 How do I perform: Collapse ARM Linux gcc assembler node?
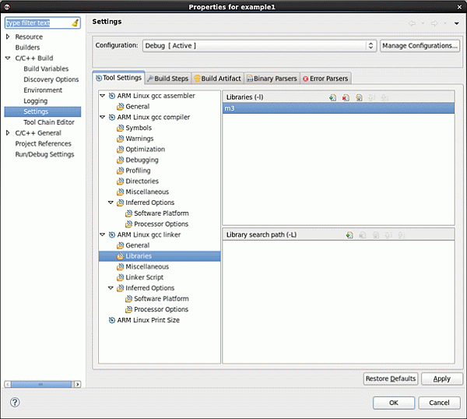103,96
